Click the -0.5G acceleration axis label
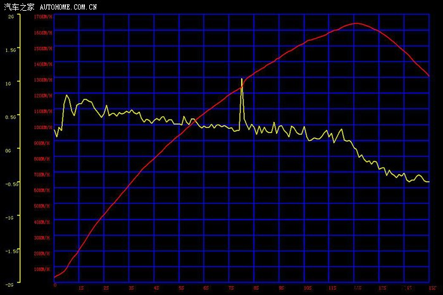The width and height of the screenshot is (443, 295). tap(11, 184)
